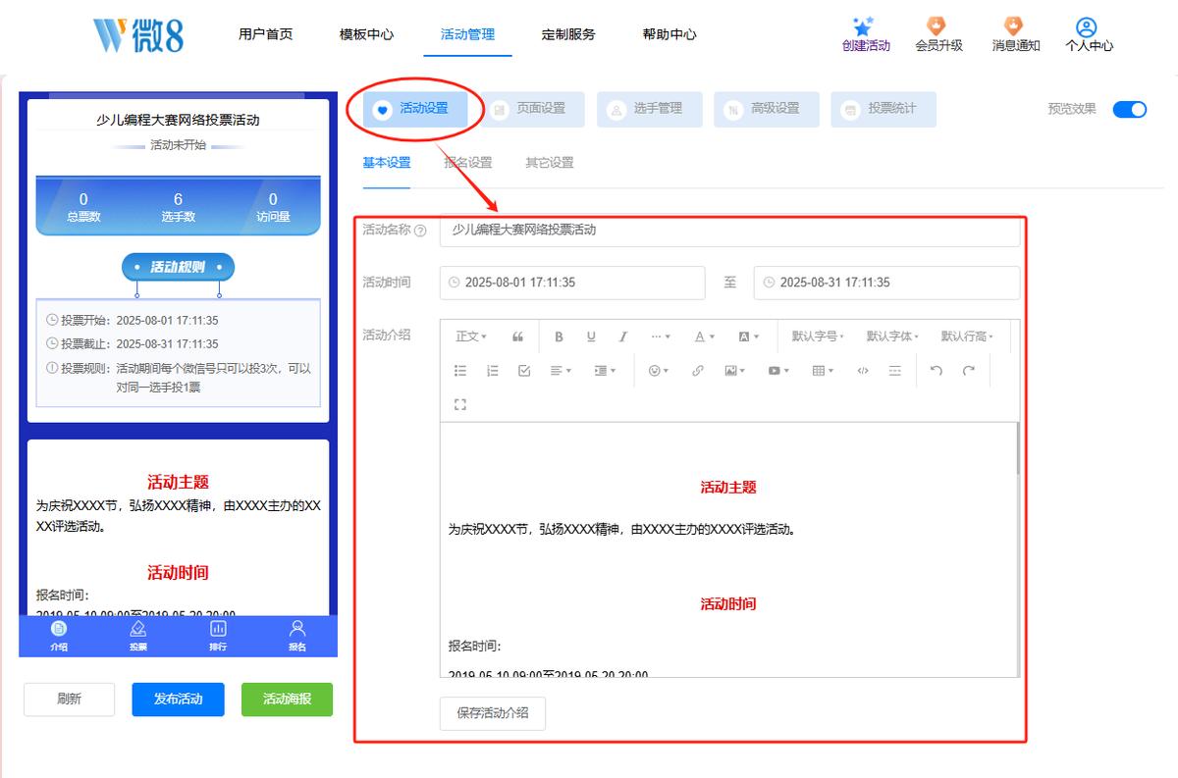Click the 活动名称 input field
Screen dimensions: 1178x778
[729, 231]
